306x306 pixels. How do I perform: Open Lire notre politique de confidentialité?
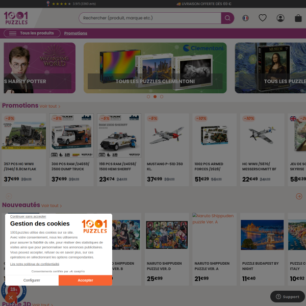click(35, 264)
